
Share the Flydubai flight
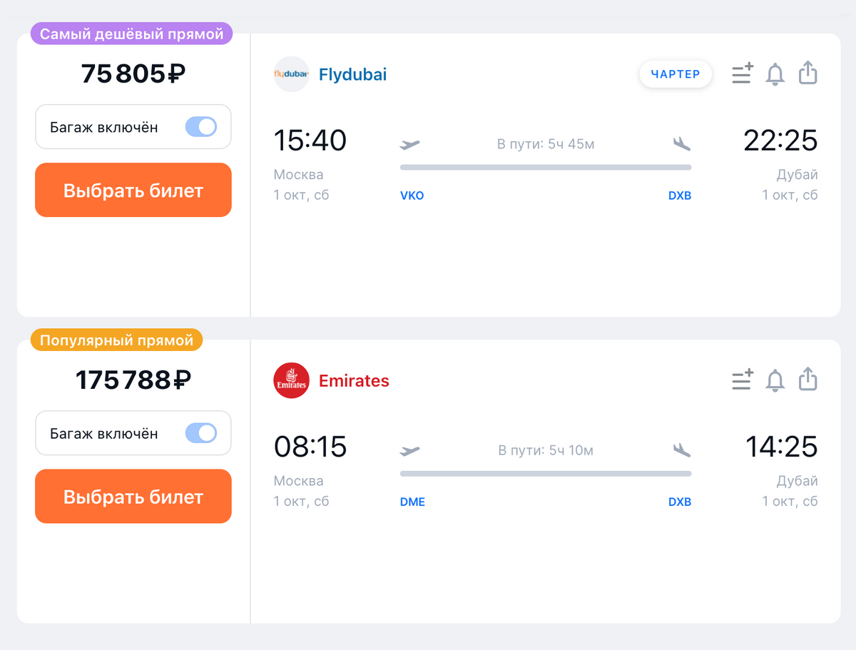click(x=807, y=73)
